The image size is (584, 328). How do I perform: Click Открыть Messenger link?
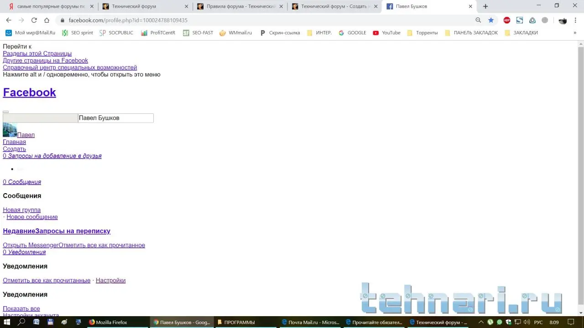31,245
